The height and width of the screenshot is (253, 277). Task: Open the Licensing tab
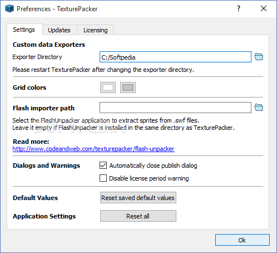pos(95,30)
